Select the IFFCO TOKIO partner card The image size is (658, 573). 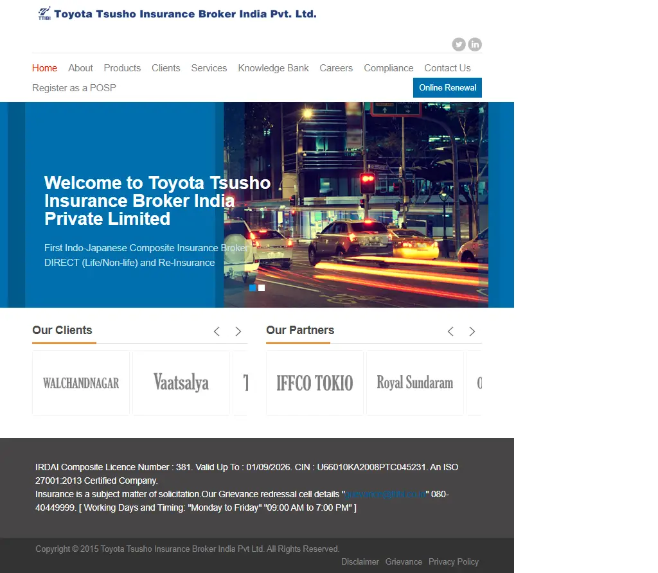315,383
